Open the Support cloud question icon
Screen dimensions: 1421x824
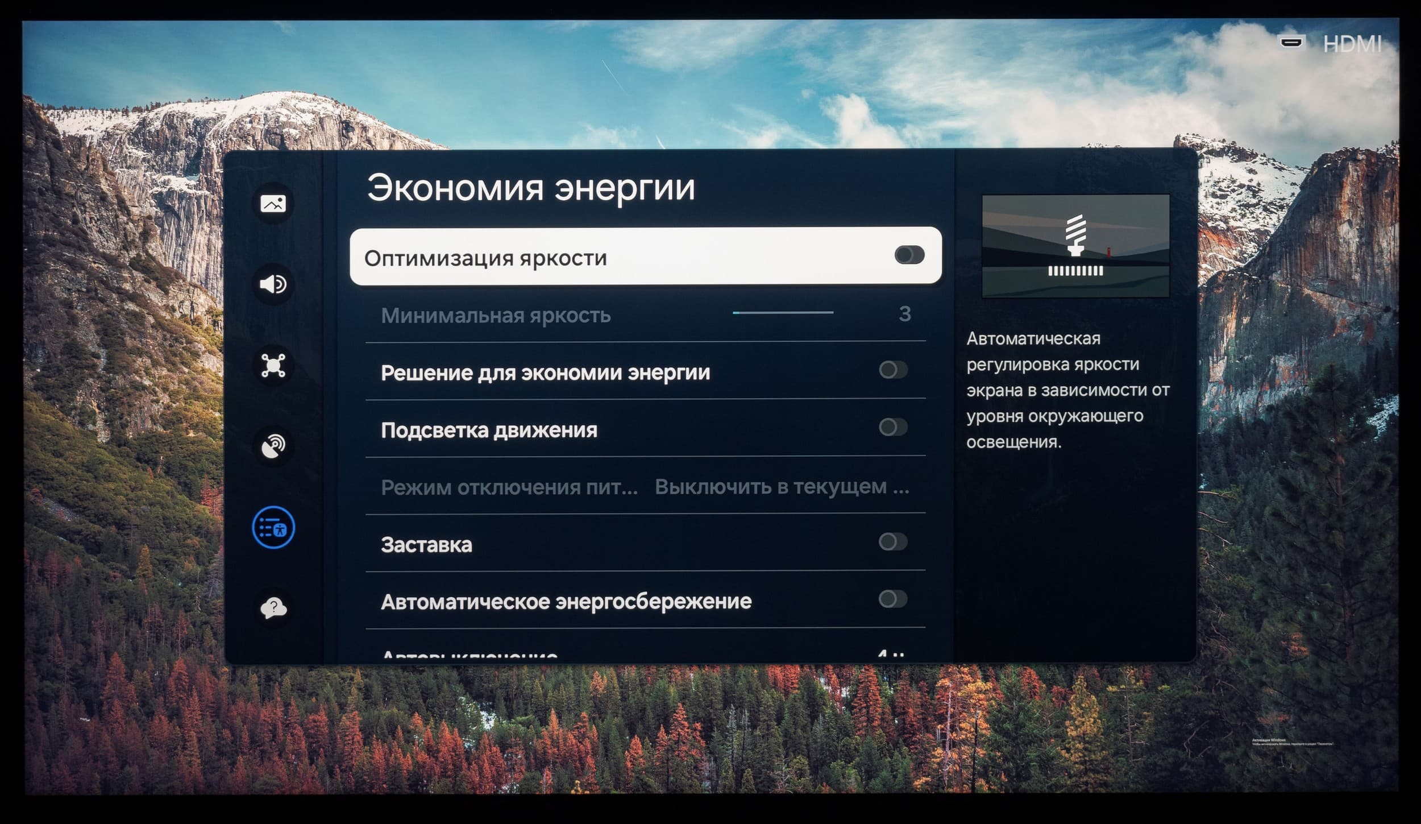click(x=273, y=608)
